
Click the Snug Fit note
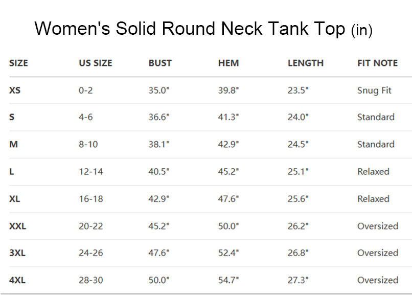(374, 90)
